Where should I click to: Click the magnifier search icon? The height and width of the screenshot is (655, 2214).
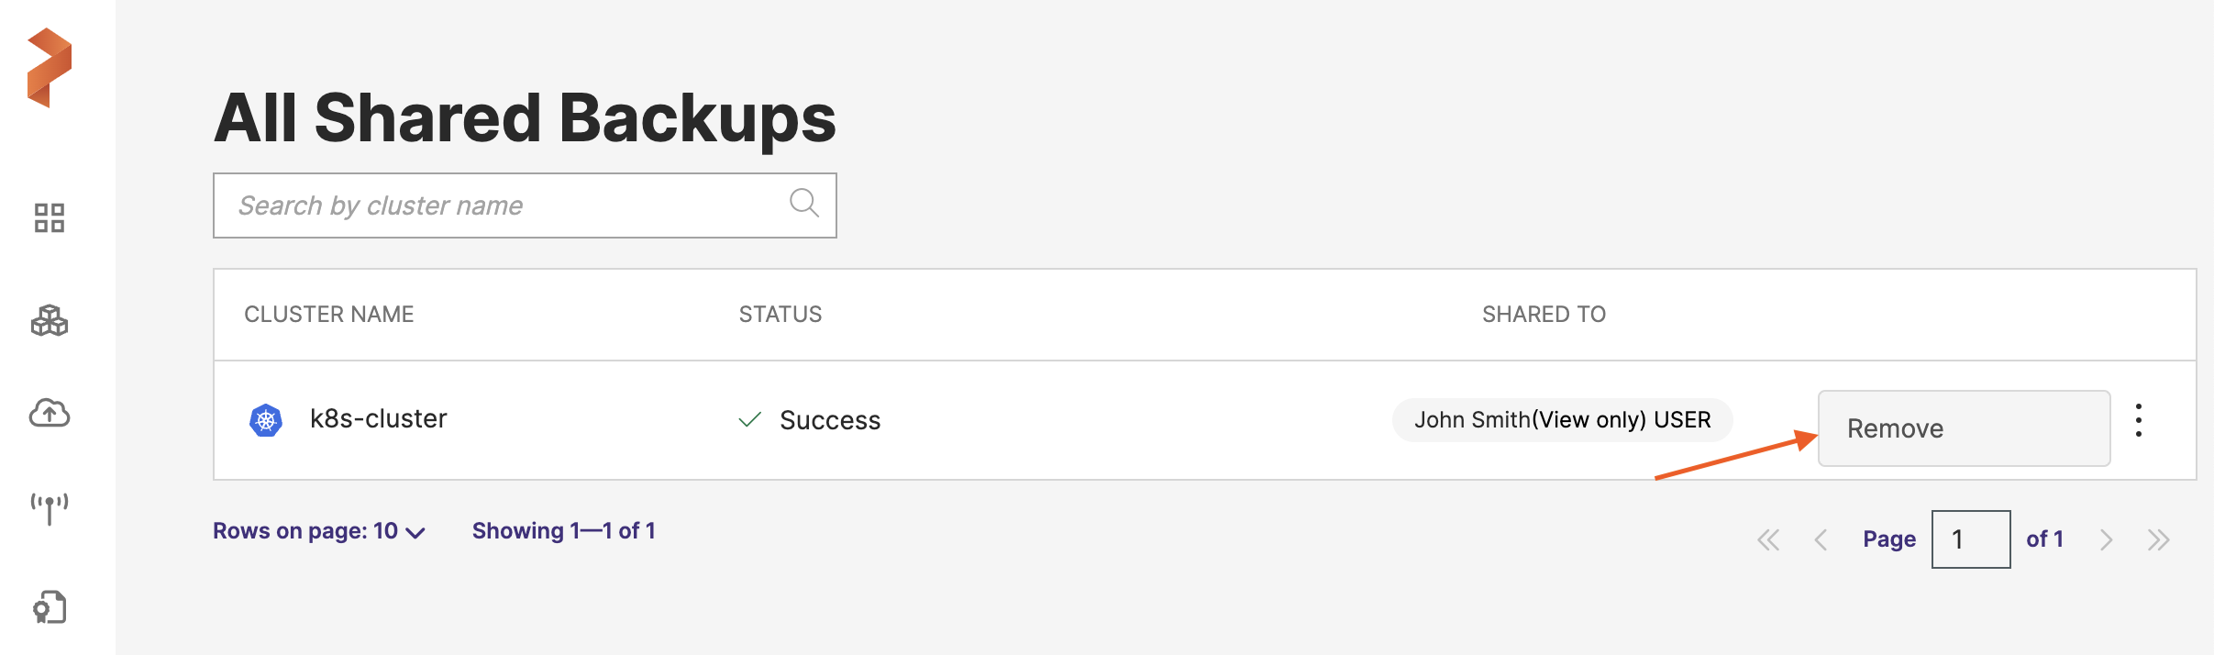803,203
